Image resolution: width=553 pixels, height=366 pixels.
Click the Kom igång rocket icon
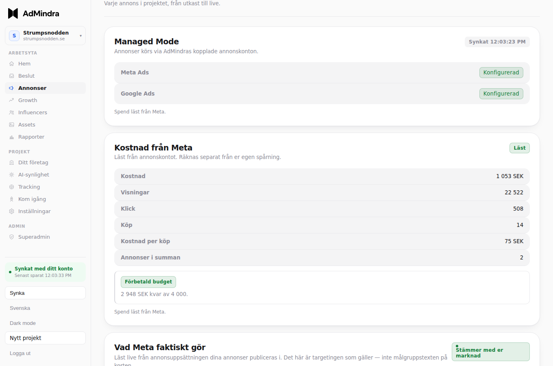tap(11, 199)
